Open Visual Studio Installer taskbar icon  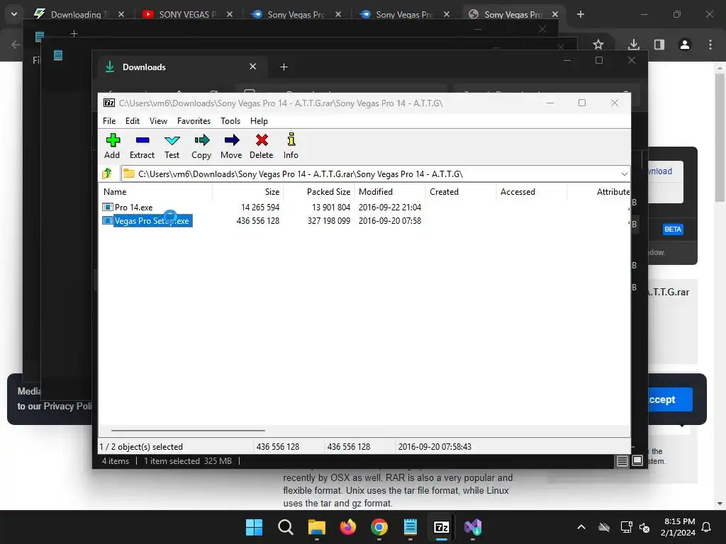coord(473,527)
